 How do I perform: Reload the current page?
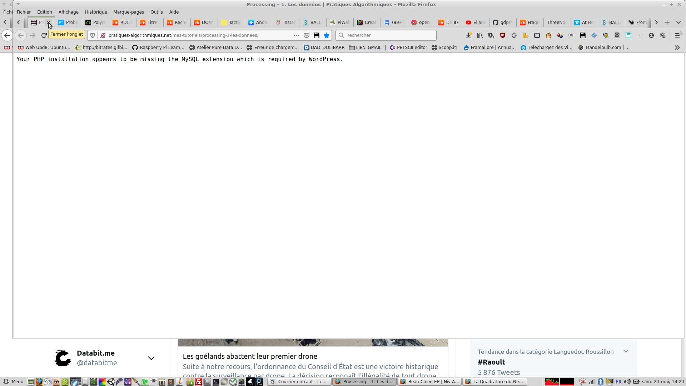click(44, 35)
